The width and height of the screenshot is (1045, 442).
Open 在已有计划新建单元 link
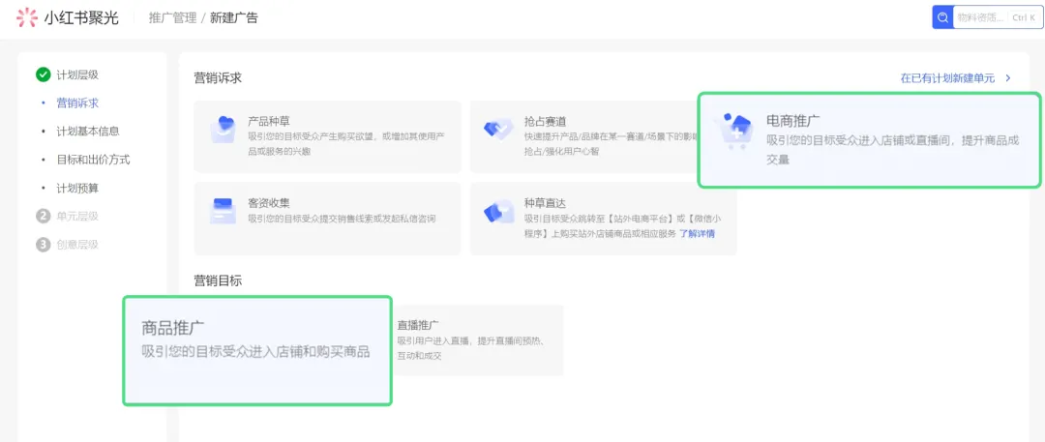(947, 78)
